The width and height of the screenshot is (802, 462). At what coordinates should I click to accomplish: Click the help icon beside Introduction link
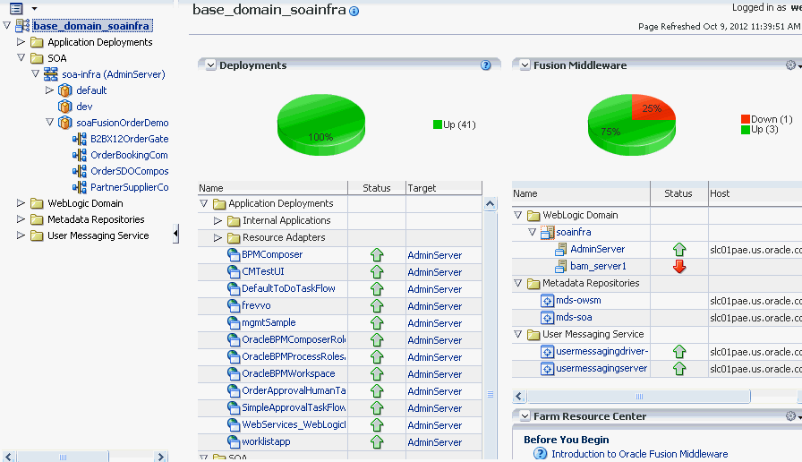coord(540,453)
